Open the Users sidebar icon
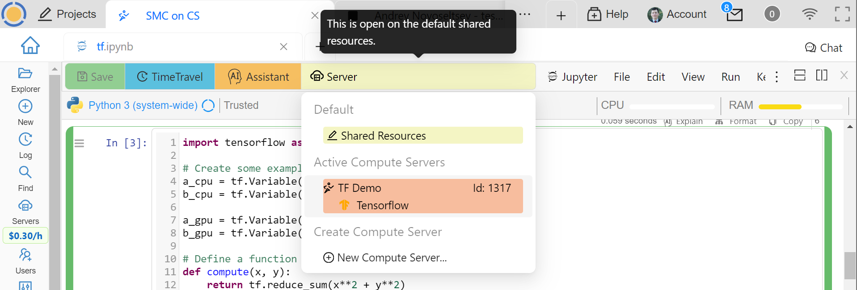The image size is (857, 290). pyautogui.click(x=25, y=255)
